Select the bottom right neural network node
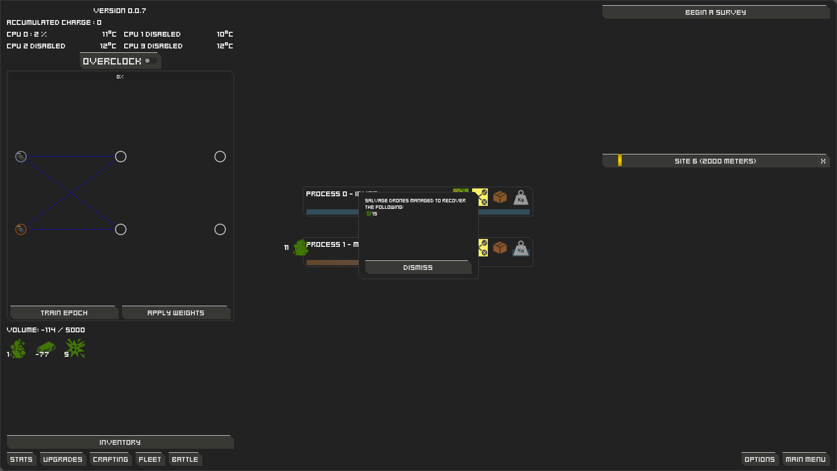 pyautogui.click(x=220, y=229)
